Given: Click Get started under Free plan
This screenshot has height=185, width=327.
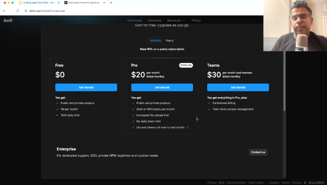Looking at the screenshot, I should (x=86, y=87).
